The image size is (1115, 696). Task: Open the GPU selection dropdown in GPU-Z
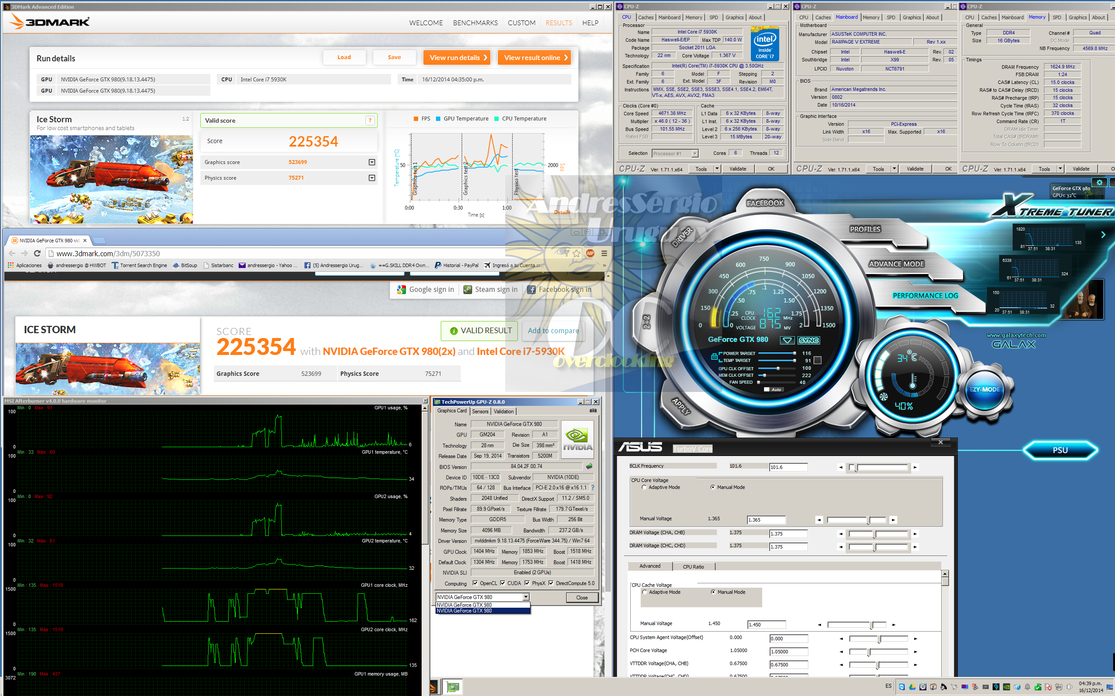tap(525, 597)
